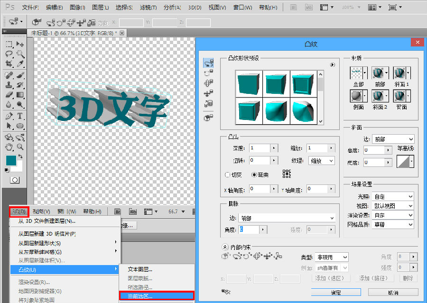Choose 文本图层... submenu item
This screenshot has width=427, height=303.
[140, 269]
